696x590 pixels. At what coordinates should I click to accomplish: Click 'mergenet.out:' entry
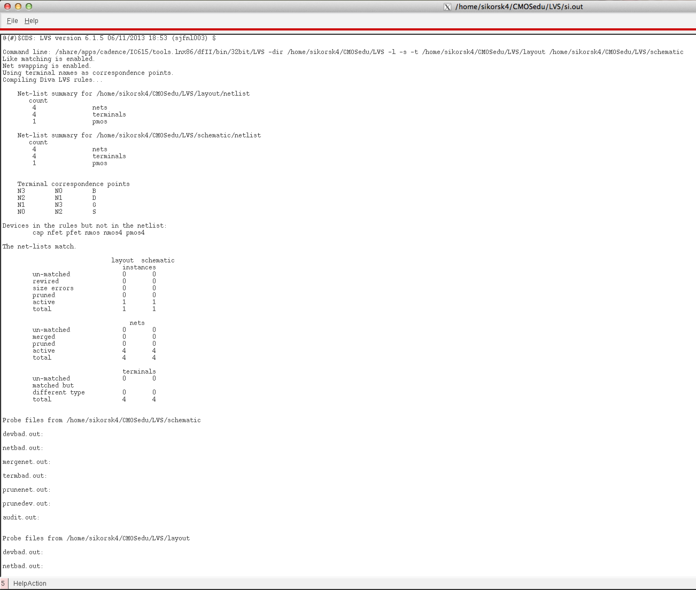[x=26, y=462]
